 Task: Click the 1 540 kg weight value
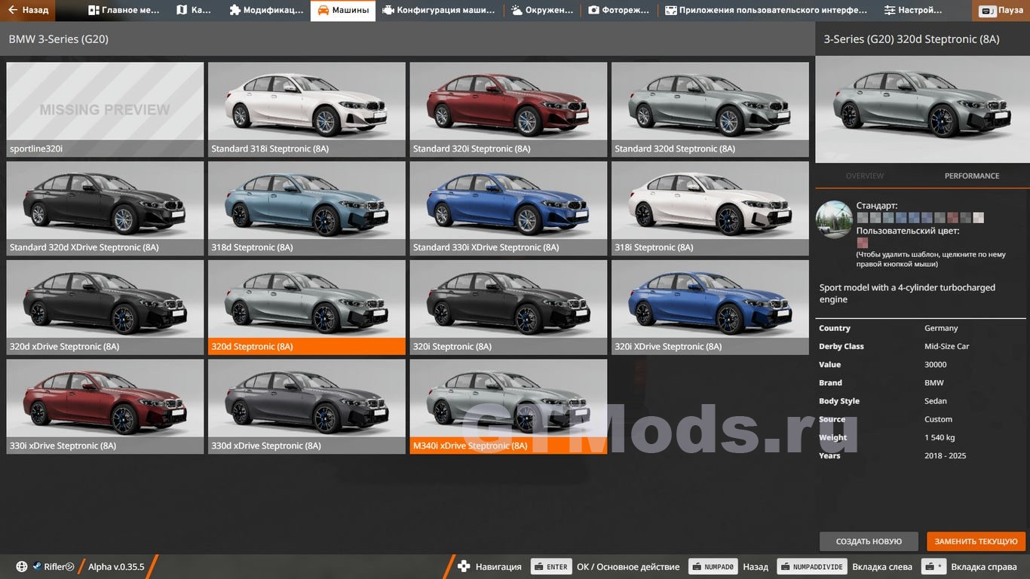click(x=940, y=437)
